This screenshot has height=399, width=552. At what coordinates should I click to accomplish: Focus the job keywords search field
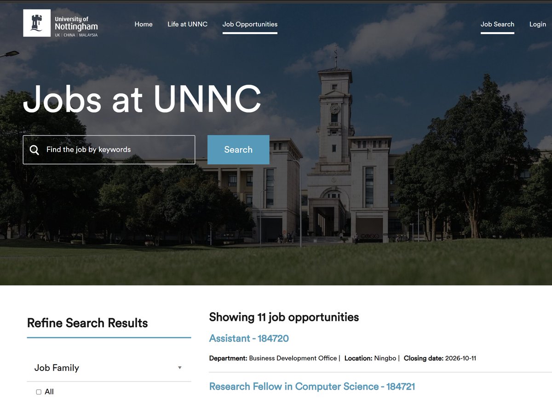(109, 150)
